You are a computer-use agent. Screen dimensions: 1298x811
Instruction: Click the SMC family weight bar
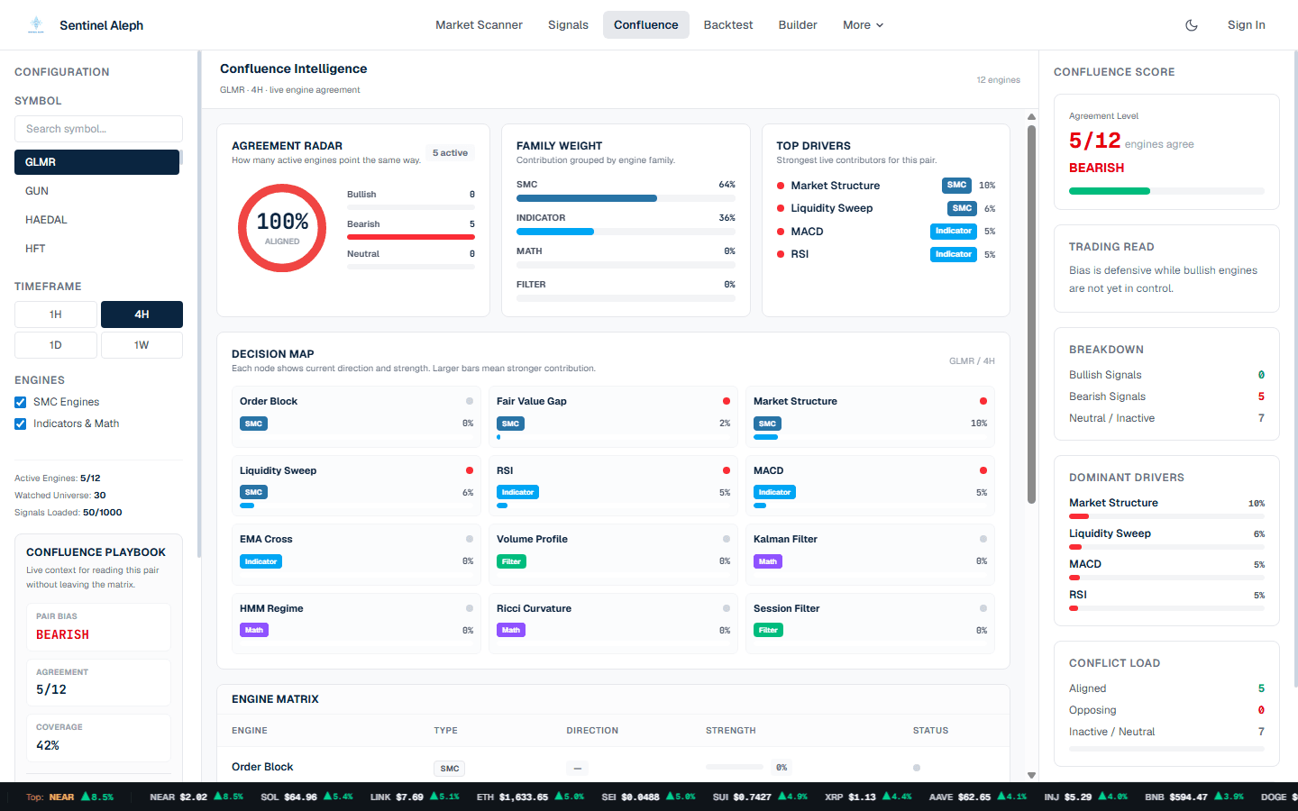[626, 198]
